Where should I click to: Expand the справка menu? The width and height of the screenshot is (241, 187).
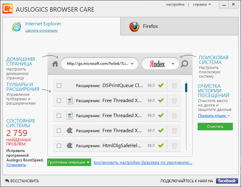pyautogui.click(x=202, y=4)
